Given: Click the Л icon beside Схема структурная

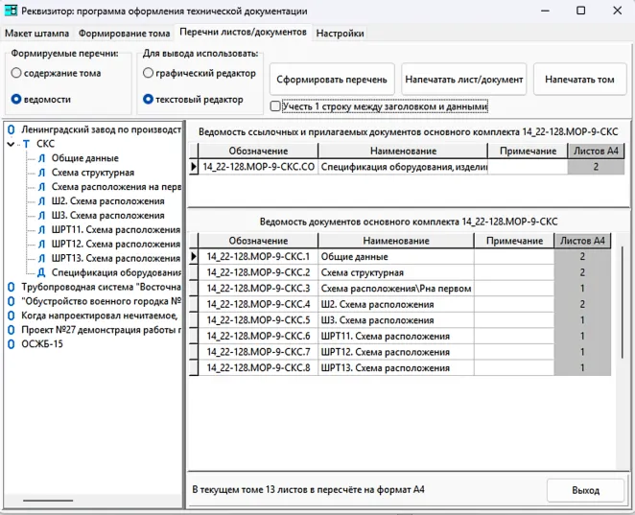Looking at the screenshot, I should (41, 173).
